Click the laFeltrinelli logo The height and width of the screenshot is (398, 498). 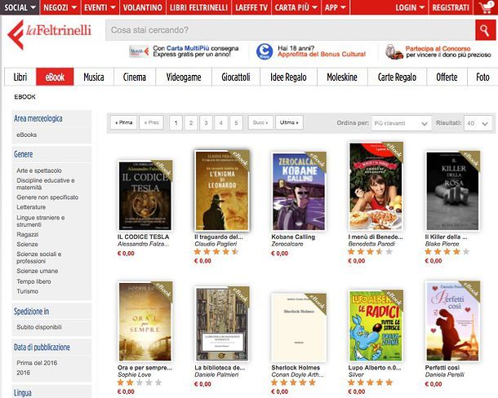coord(49,34)
